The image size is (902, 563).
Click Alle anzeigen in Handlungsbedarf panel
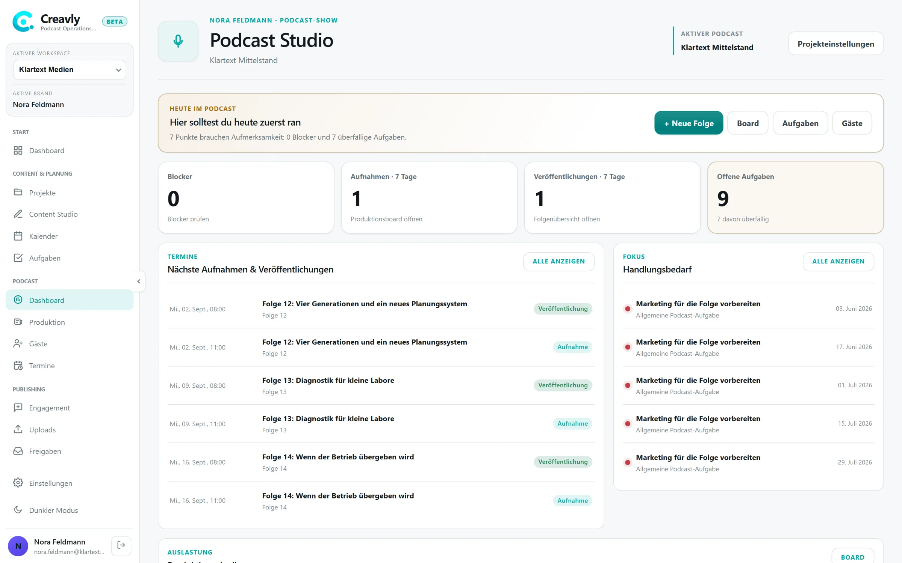point(838,262)
